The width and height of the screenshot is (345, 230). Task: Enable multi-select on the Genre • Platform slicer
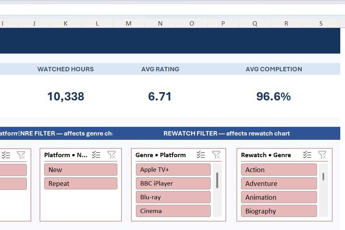[x=201, y=155]
